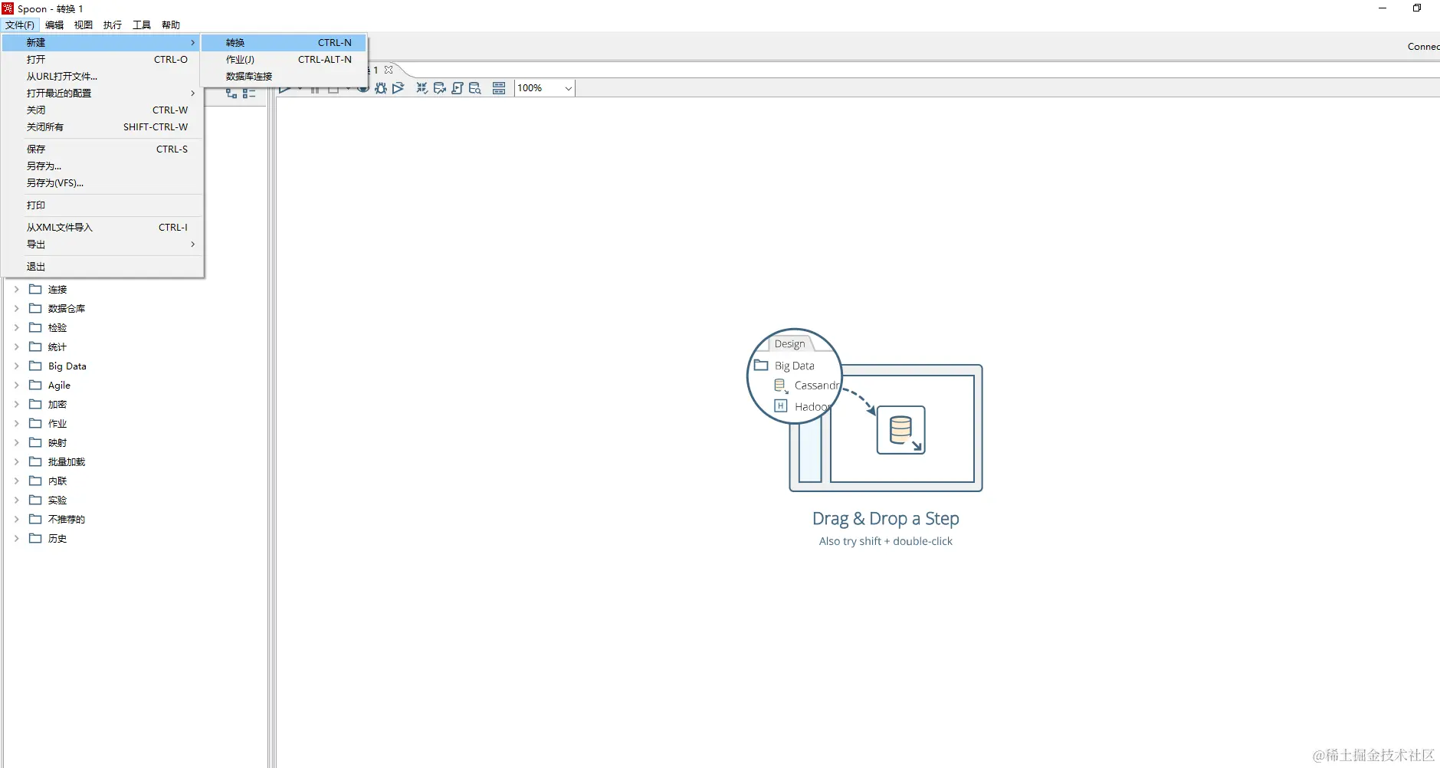Image resolution: width=1440 pixels, height=768 pixels.
Task: Click the expand tree icon in side panel
Action: coord(231,94)
